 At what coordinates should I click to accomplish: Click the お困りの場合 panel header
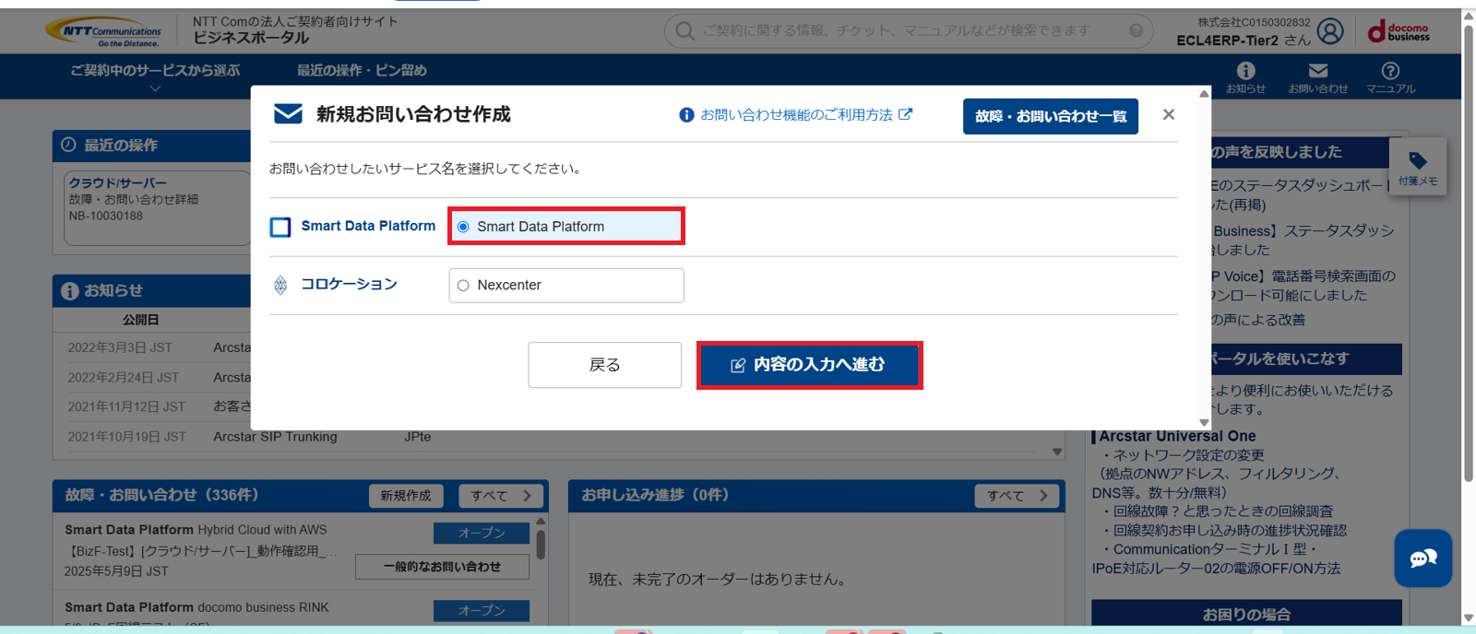click(1246, 615)
